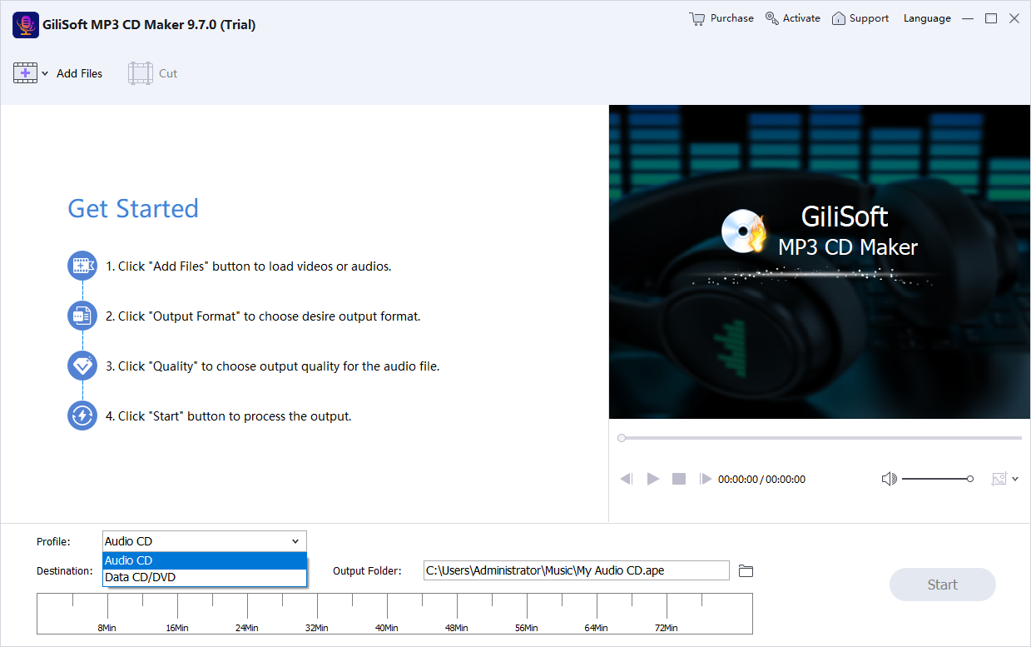Play the preview video
Viewport: 1031px width, 647px height.
(653, 479)
